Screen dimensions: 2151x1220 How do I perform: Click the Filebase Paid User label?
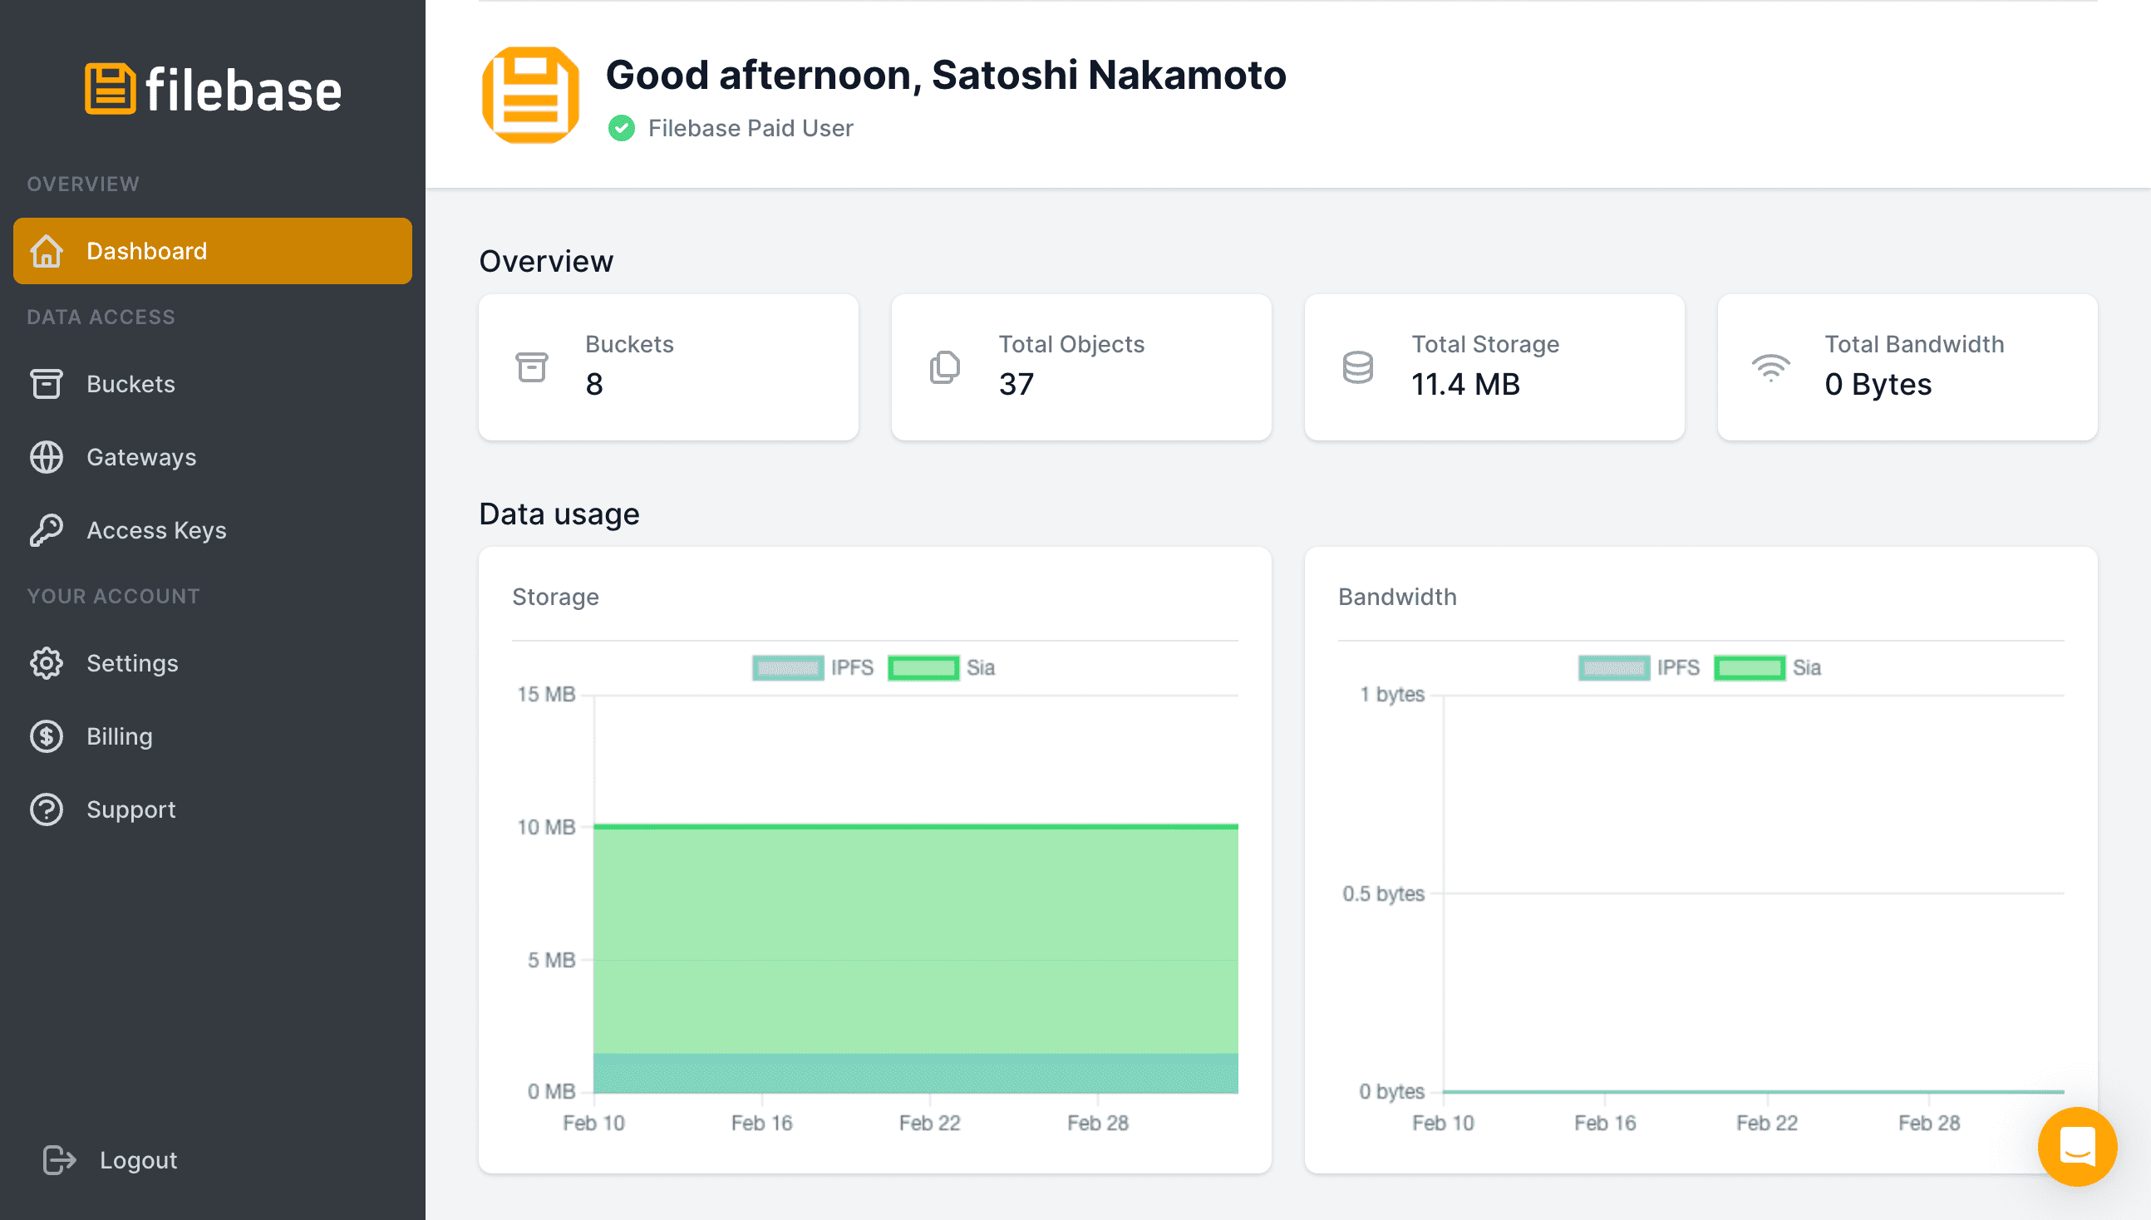point(750,128)
